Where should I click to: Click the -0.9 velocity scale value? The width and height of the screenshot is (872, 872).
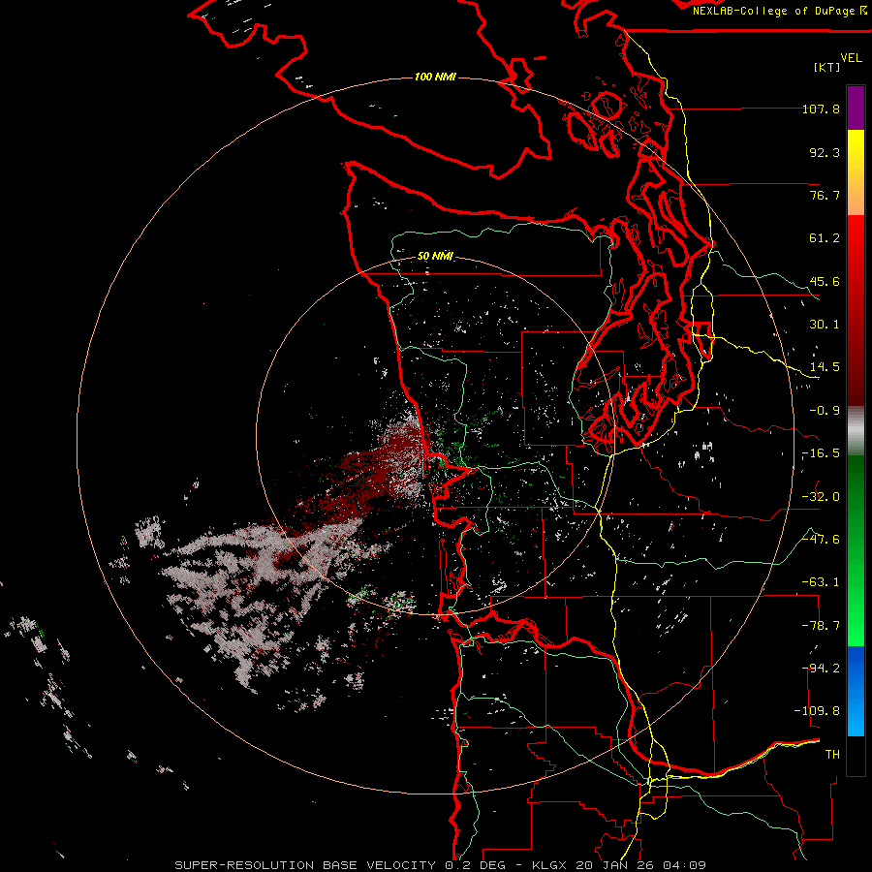click(825, 411)
